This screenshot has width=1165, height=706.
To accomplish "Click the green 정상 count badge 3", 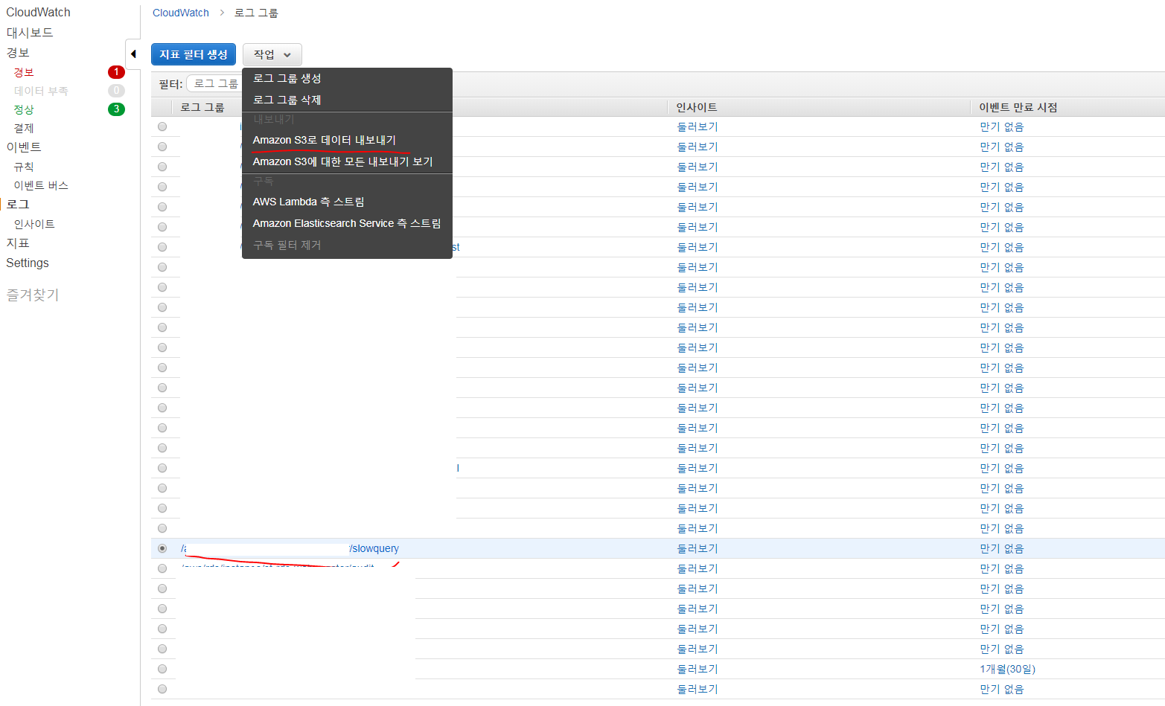I will coord(116,109).
